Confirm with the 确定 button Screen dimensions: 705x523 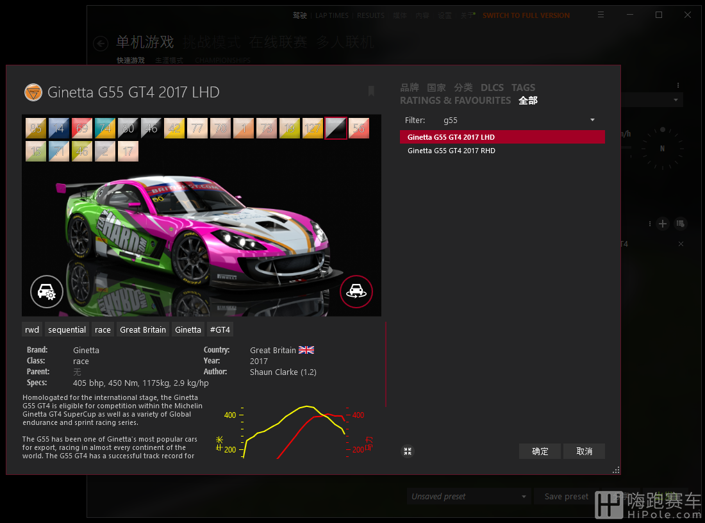[540, 451]
